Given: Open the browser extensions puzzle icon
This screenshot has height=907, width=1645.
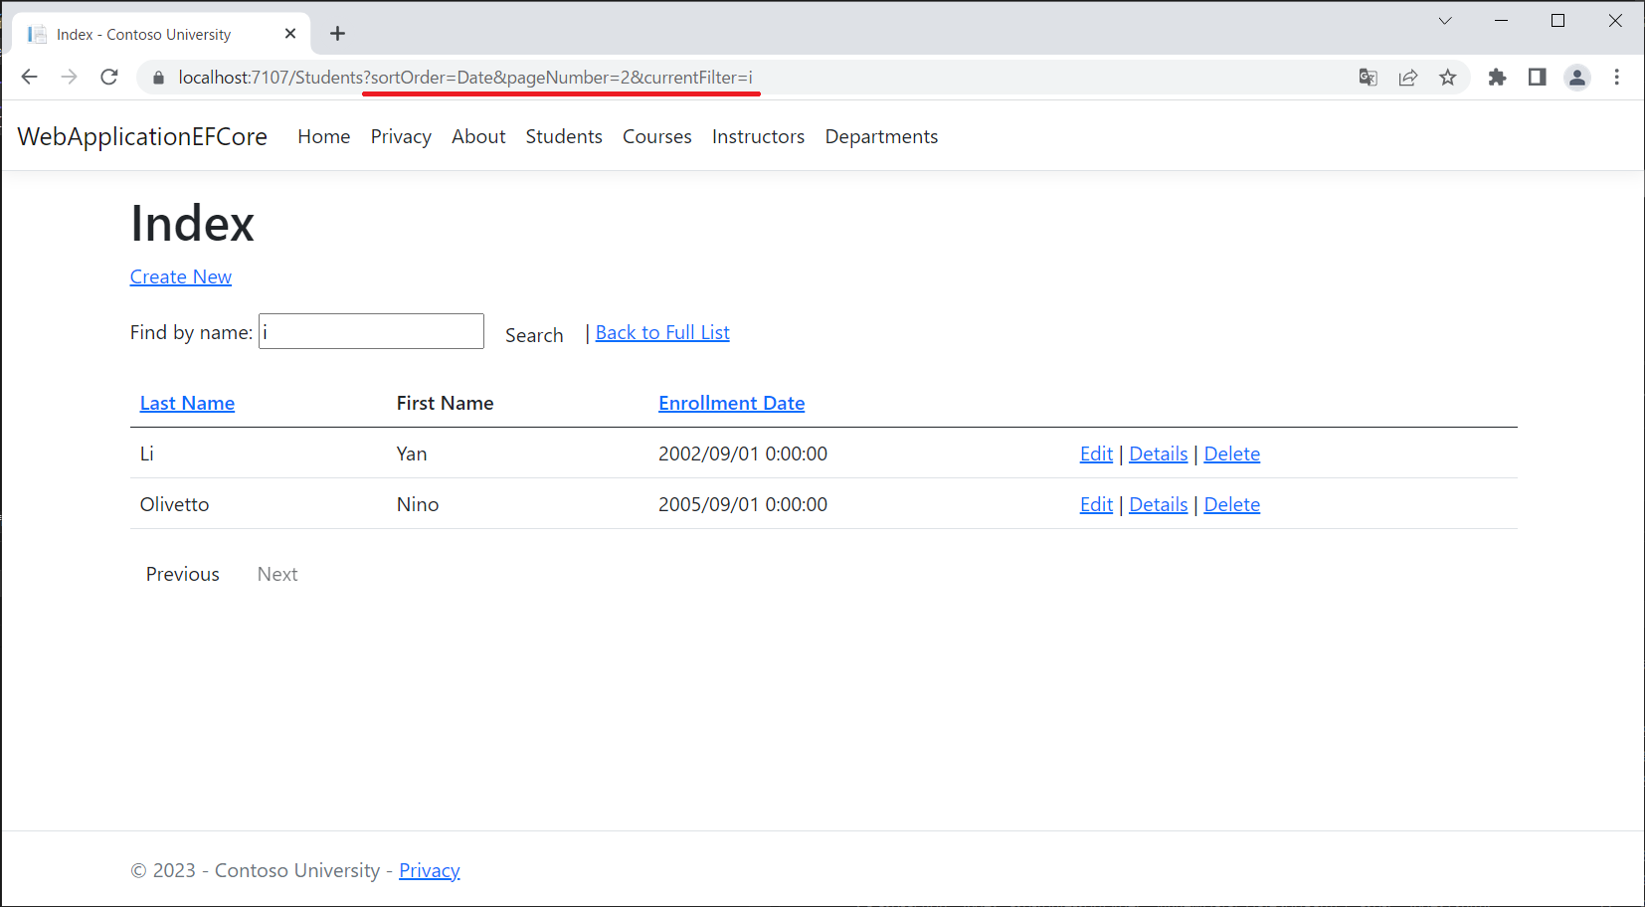Looking at the screenshot, I should (1497, 78).
